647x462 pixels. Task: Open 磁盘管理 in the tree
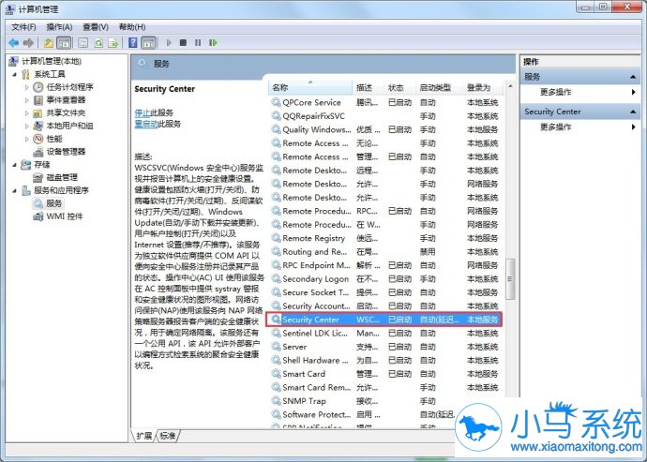(x=62, y=177)
